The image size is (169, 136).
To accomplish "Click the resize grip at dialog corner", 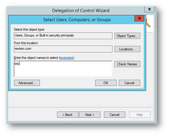I will click(142, 87).
